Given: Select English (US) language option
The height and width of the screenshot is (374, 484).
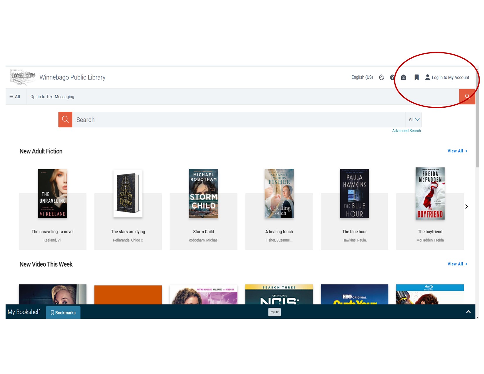Looking at the screenshot, I should tap(362, 77).
